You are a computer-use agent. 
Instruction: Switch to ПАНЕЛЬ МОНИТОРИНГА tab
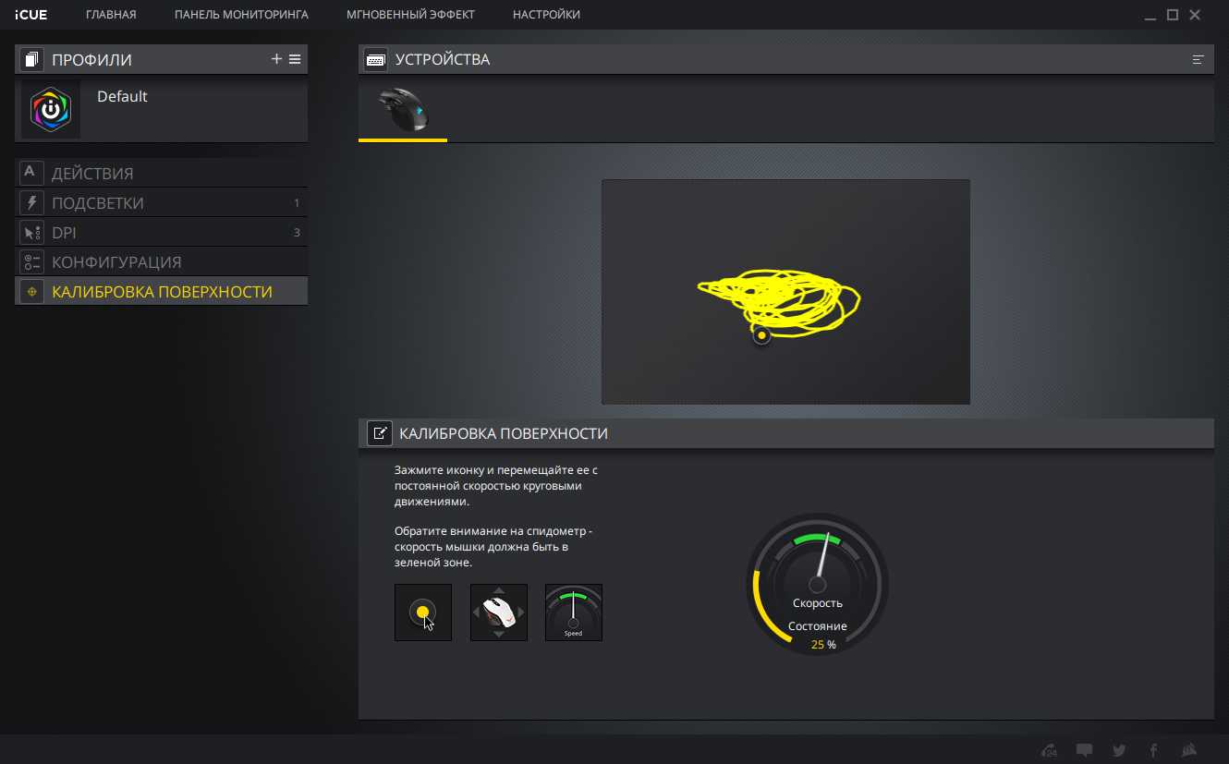coord(241,15)
